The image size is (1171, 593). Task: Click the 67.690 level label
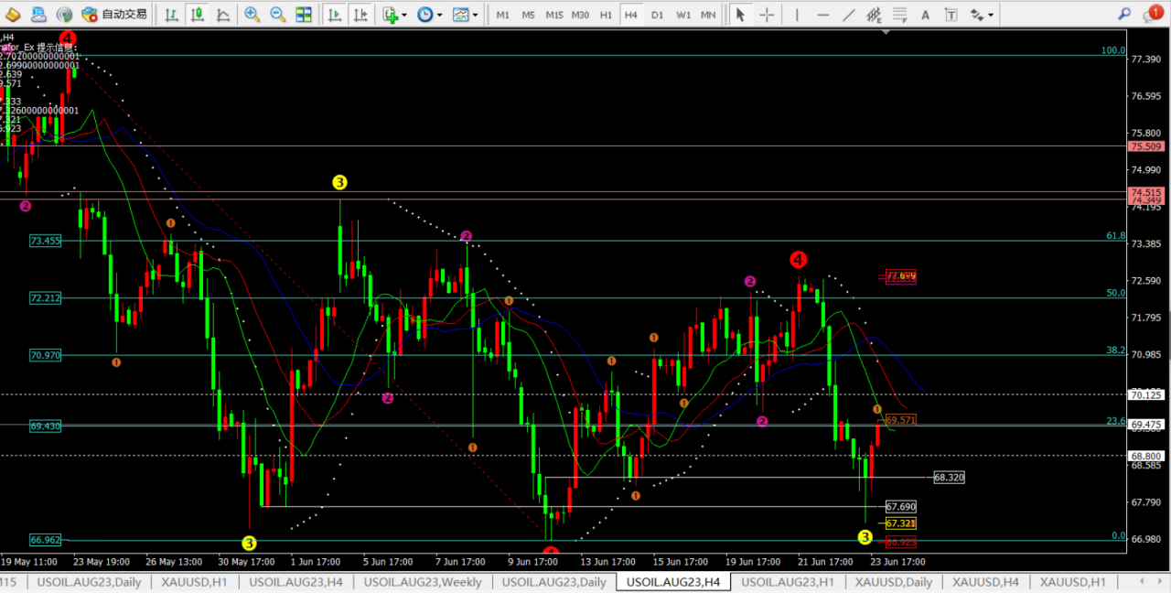901,506
